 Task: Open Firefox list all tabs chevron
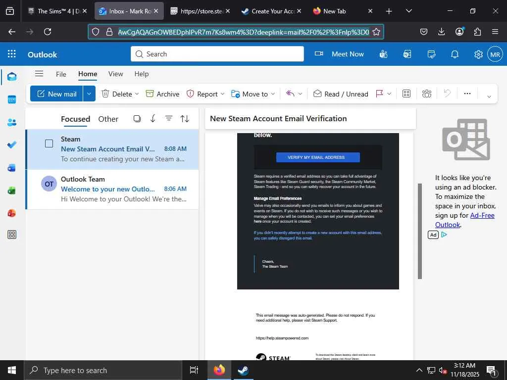(408, 11)
